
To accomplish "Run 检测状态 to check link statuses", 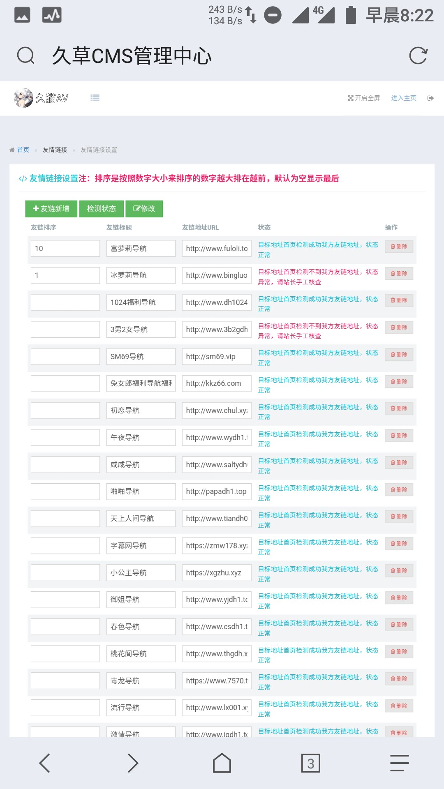I will (101, 209).
